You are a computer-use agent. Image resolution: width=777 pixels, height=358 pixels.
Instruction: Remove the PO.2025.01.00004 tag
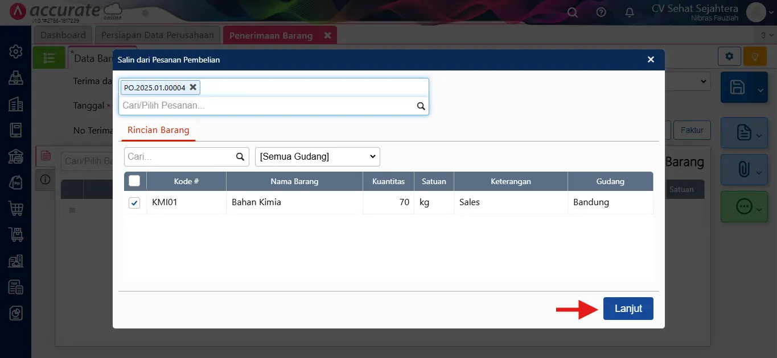click(x=193, y=87)
